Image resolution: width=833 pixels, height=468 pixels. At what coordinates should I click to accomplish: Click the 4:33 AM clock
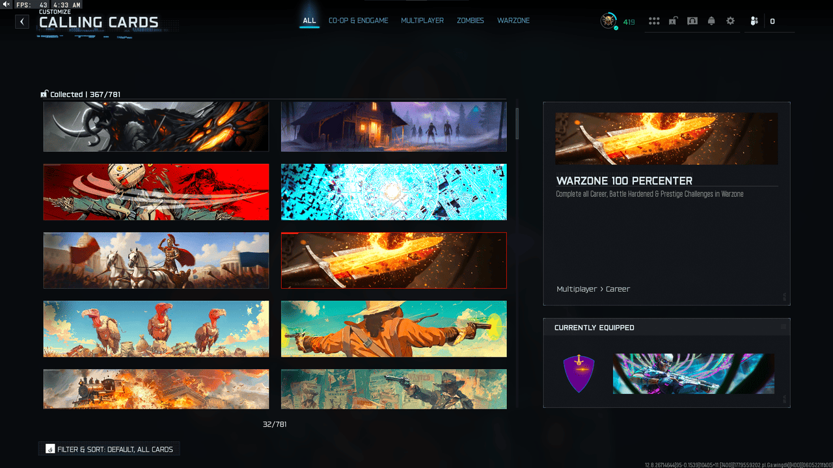(x=67, y=5)
